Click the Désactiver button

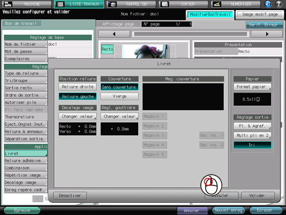(70, 196)
